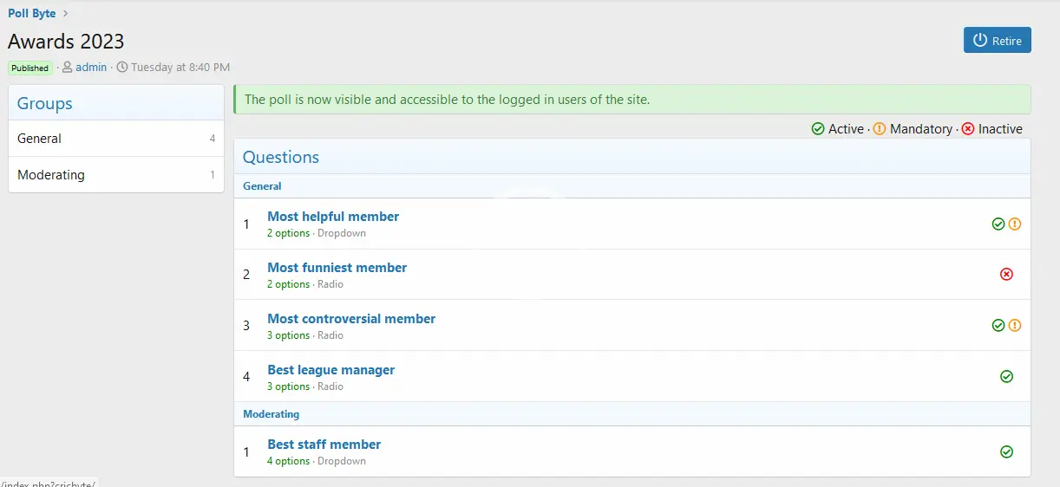
Task: Click active checkmark for Best league manager
Action: point(1006,376)
